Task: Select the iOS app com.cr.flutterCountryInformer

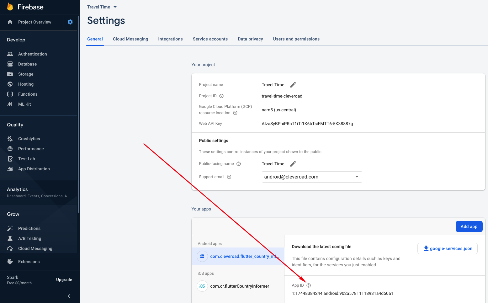Action: [240, 286]
